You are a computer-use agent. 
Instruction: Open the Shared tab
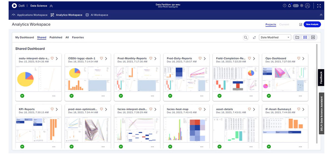click(42, 37)
